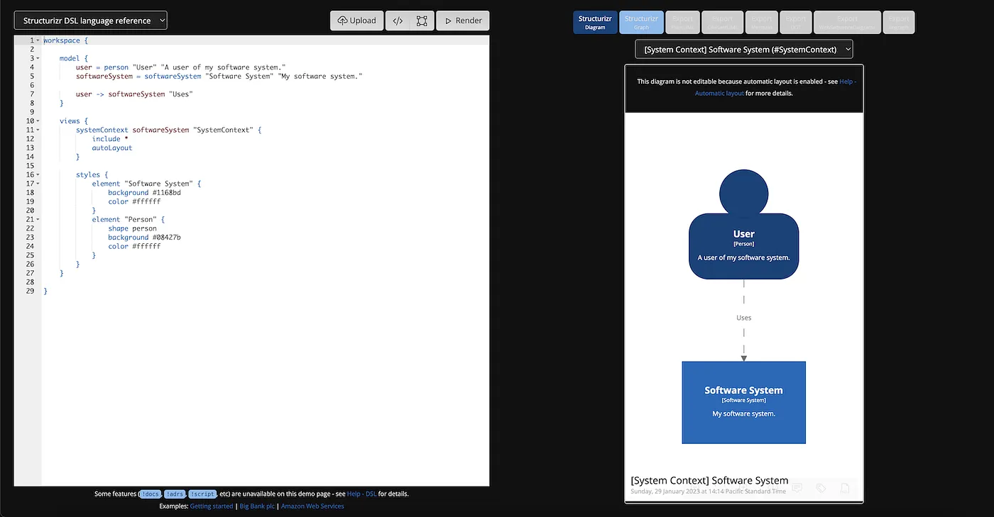The width and height of the screenshot is (994, 517).
Task: Collapse the workspace block on line 1
Action: pyautogui.click(x=38, y=40)
